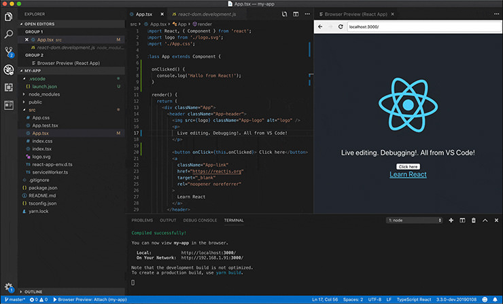Kill terminal with the trash icon

pos(473,221)
